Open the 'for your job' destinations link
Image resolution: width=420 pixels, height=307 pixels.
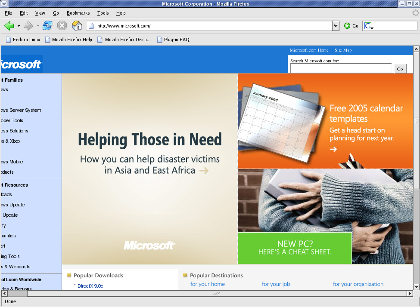[276, 284]
